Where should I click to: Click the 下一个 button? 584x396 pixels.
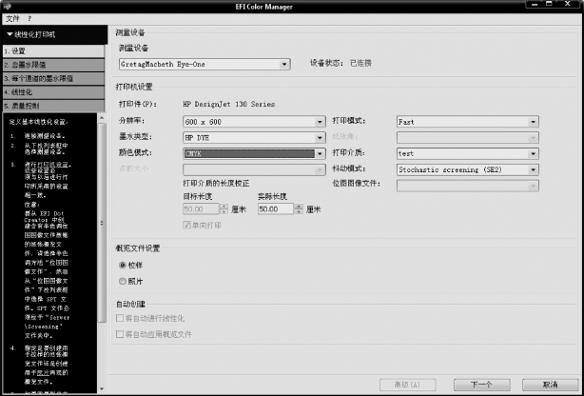pos(480,384)
